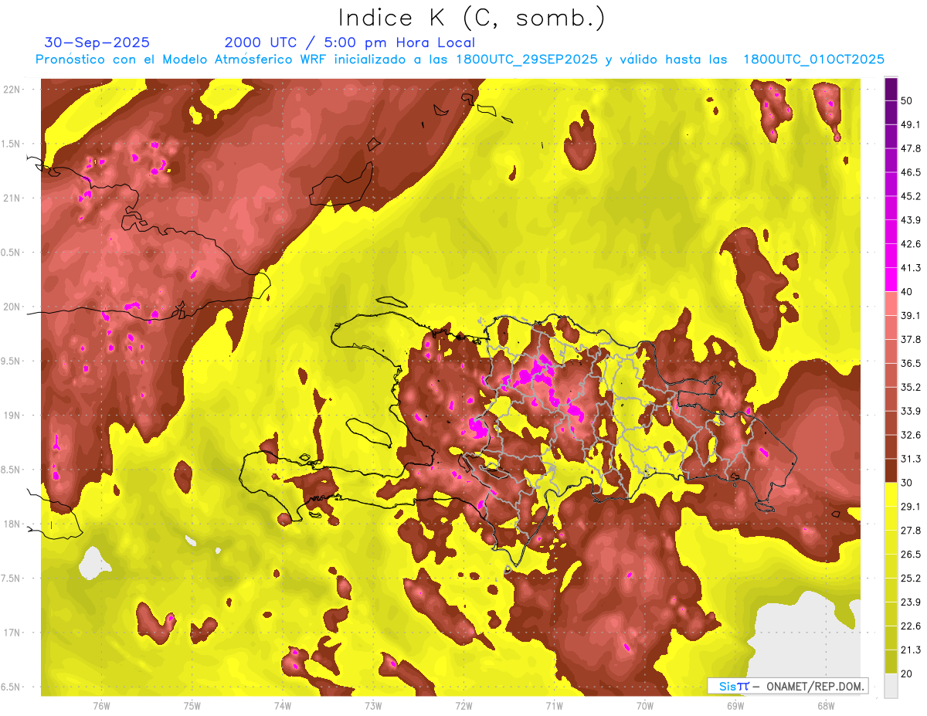The width and height of the screenshot is (927, 716).
Task: Click the "49.1" colorbar value
Action: [912, 125]
